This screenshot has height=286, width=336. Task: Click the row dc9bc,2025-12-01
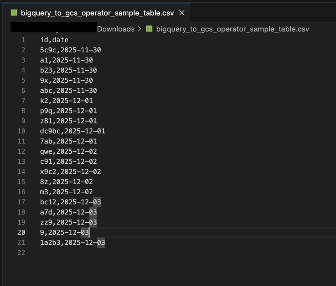pos(72,131)
